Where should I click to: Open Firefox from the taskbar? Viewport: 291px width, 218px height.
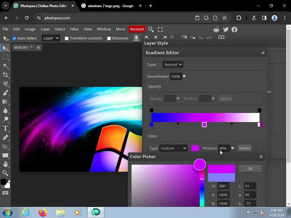pyautogui.click(x=43, y=212)
